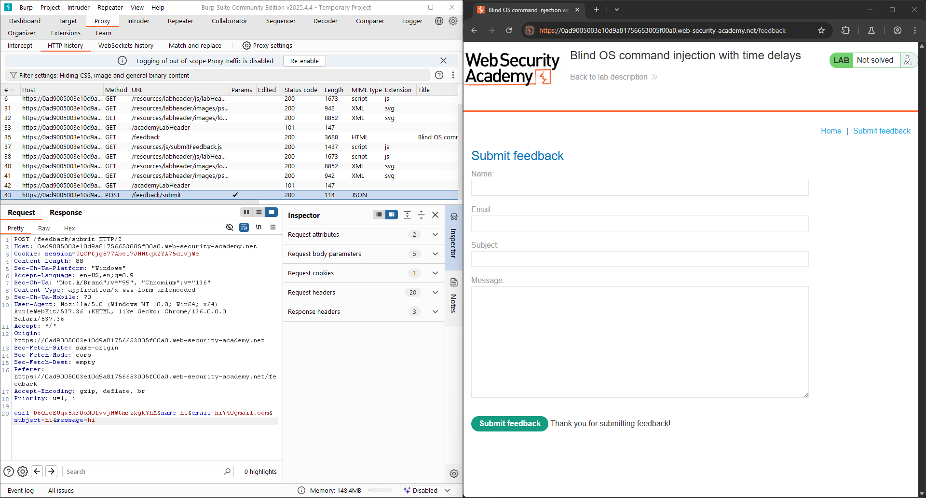The width and height of the screenshot is (926, 498).
Task: Switch to the Repeater tool tab
Action: click(180, 21)
